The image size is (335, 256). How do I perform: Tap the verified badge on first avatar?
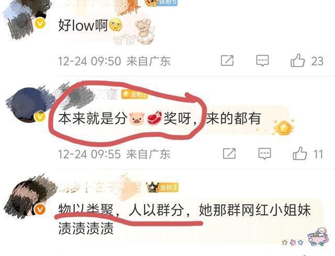pos(40,23)
